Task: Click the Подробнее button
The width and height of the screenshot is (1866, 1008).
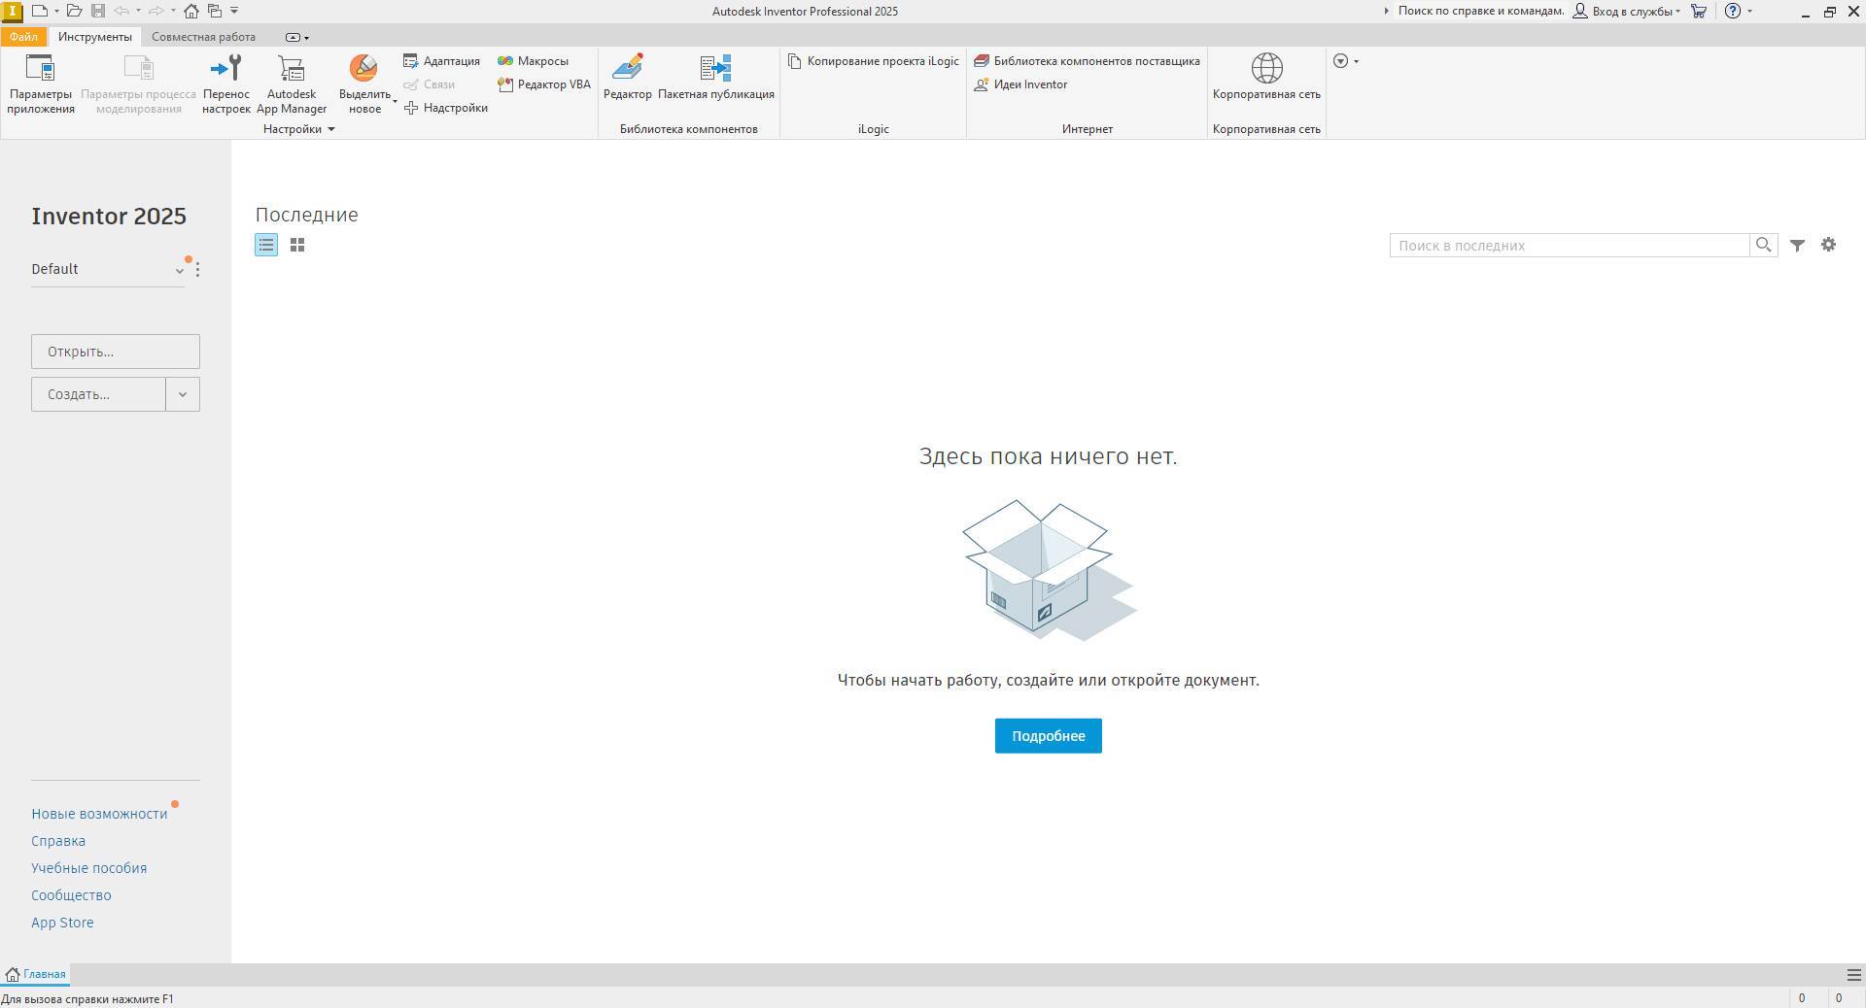Action: tap(1048, 736)
